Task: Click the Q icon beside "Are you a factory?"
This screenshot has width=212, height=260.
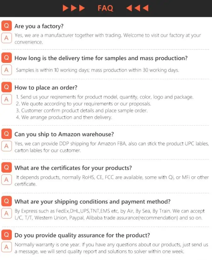Action: pos(6,26)
